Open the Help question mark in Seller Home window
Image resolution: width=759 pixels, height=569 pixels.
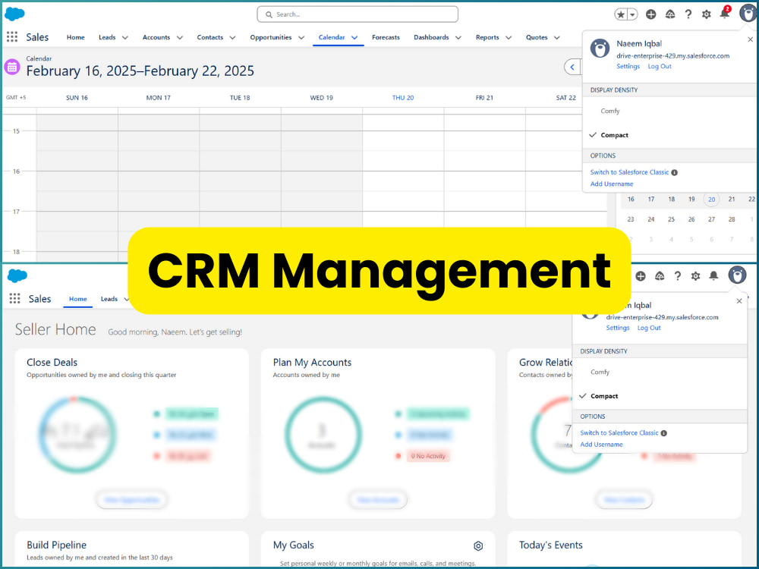coord(678,276)
